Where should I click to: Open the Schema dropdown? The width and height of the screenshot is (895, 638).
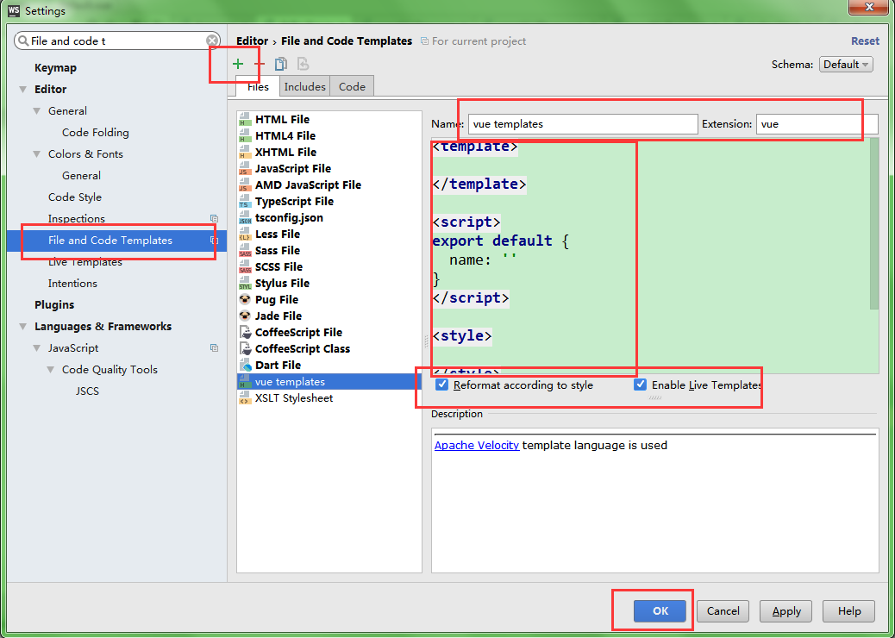tap(846, 65)
